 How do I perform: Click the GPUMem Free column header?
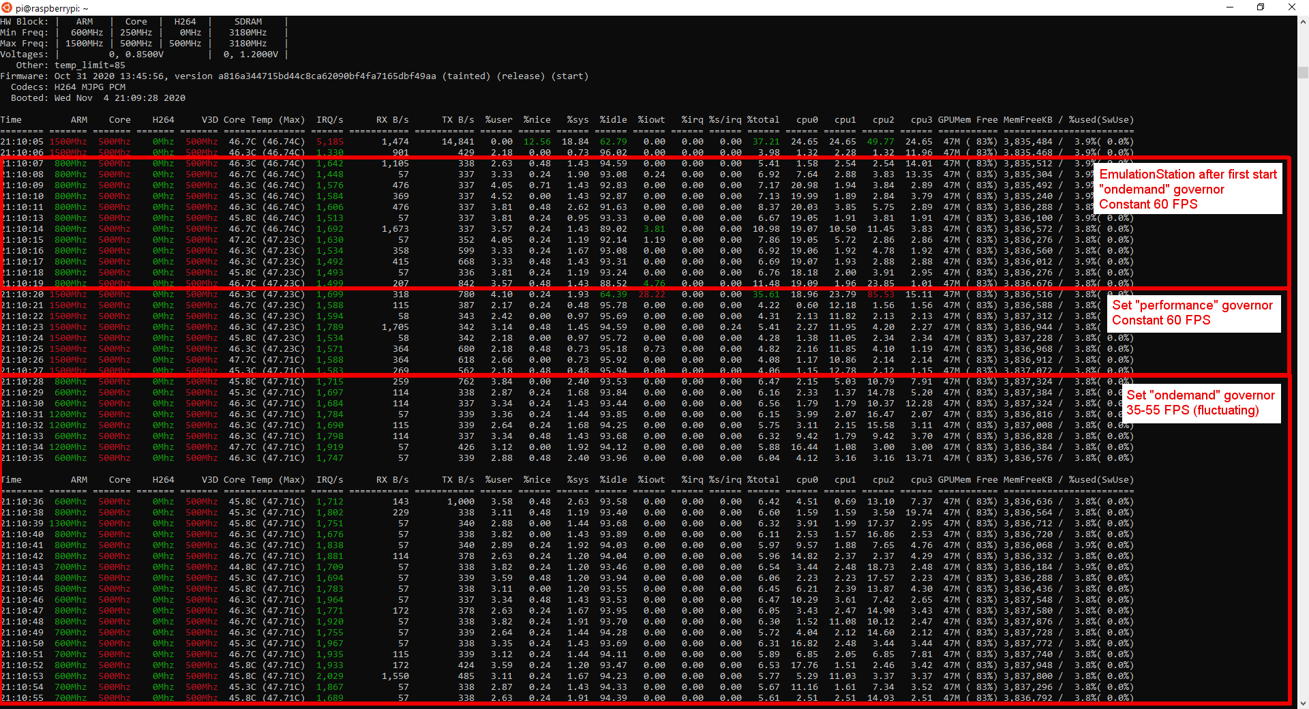coord(966,119)
